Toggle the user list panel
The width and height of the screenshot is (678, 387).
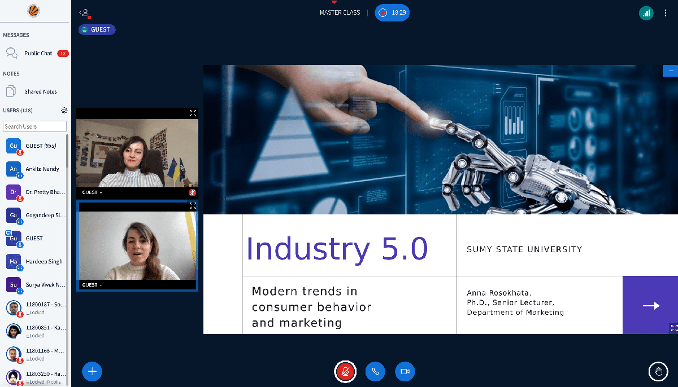[85, 13]
